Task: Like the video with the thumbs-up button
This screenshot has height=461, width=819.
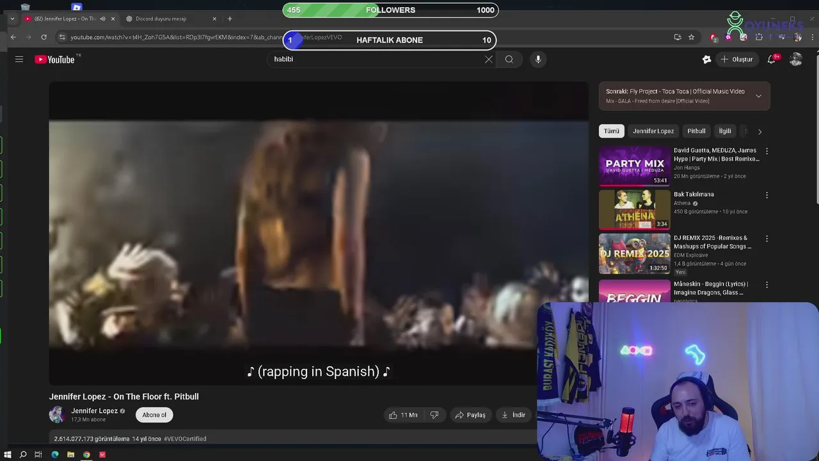Action: click(x=403, y=415)
